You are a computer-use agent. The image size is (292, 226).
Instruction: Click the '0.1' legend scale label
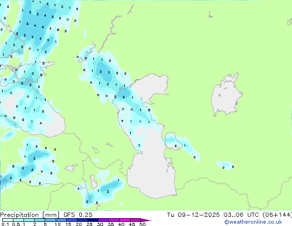(x=5, y=224)
